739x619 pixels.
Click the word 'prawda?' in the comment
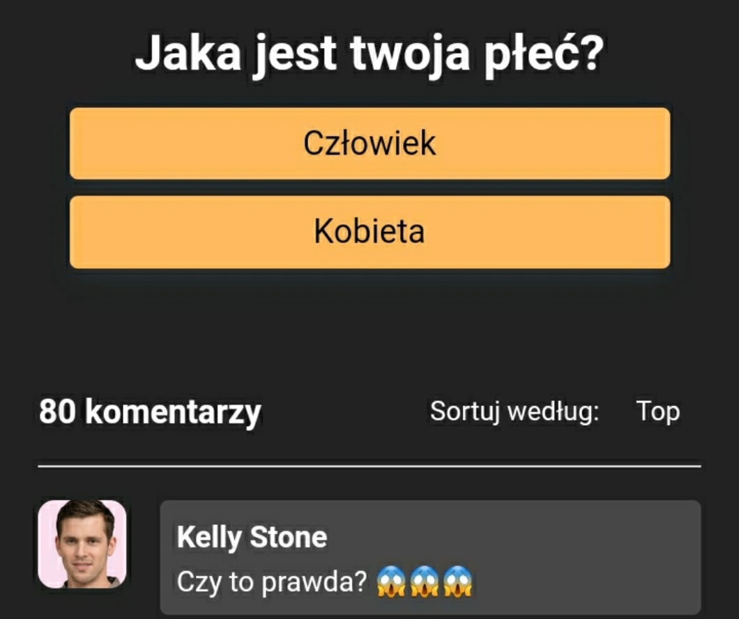tap(314, 582)
